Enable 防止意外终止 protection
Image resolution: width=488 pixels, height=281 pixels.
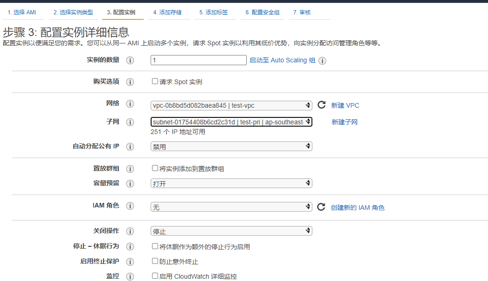155,261
